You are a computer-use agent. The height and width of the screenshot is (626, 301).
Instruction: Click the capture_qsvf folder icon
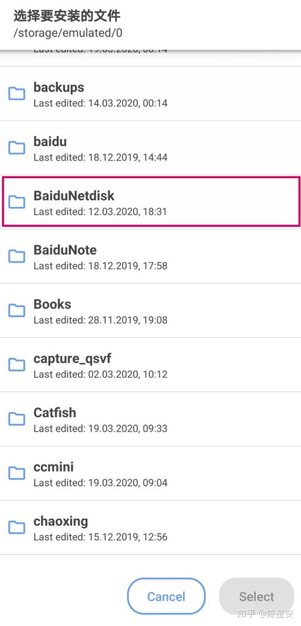point(17,365)
